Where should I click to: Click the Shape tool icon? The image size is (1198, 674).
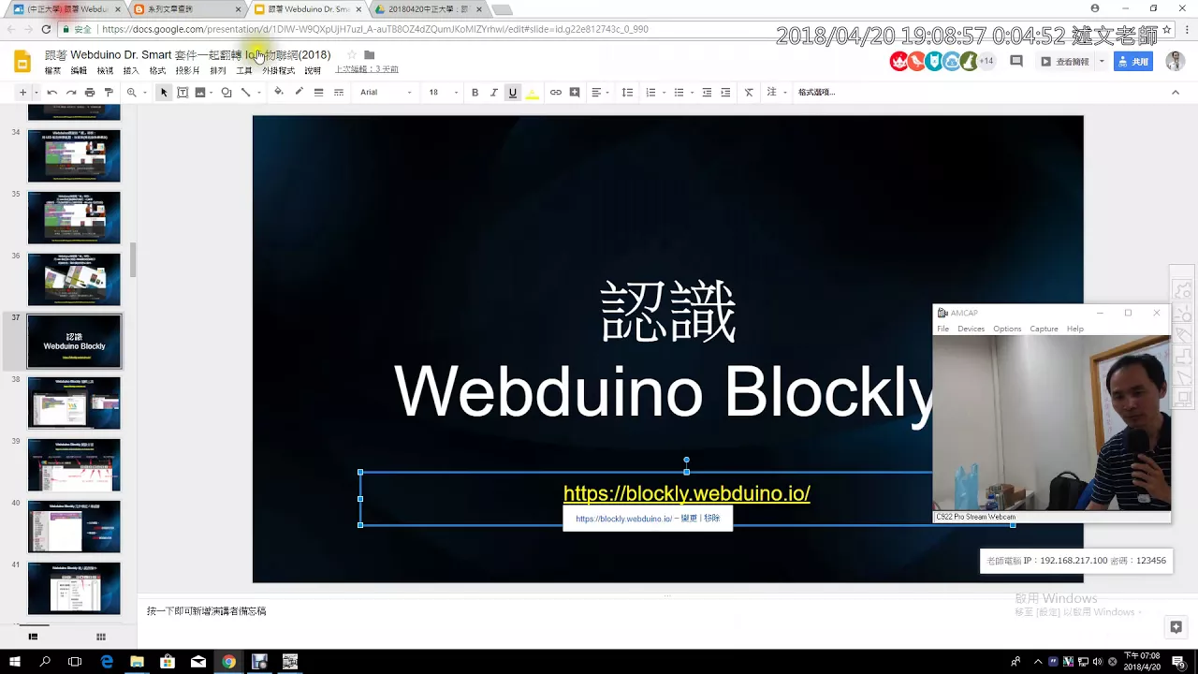[x=226, y=93]
